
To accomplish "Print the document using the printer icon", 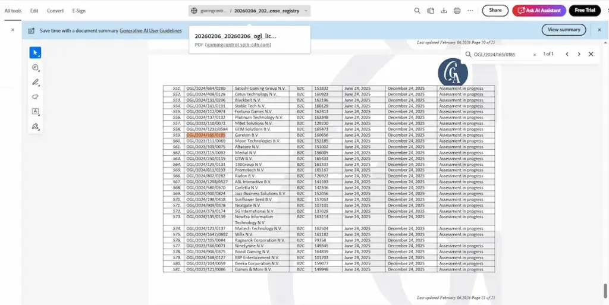I will click(457, 11).
